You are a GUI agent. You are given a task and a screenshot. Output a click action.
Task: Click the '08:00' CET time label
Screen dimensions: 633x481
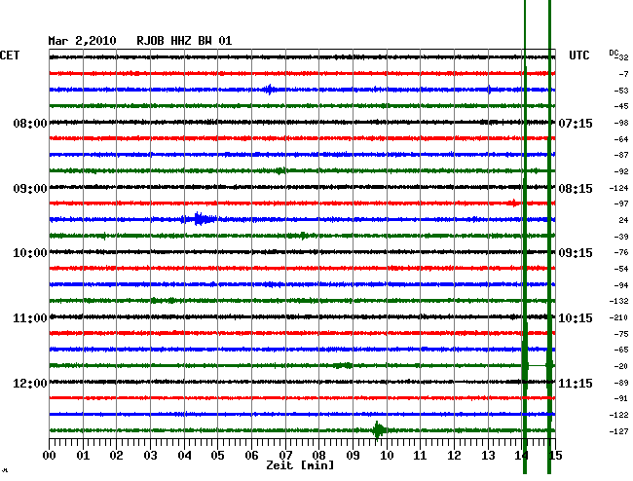pyautogui.click(x=30, y=123)
